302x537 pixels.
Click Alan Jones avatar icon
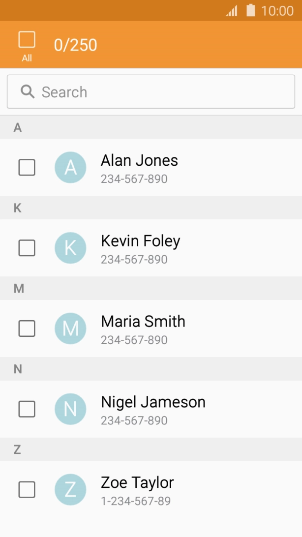pyautogui.click(x=70, y=167)
